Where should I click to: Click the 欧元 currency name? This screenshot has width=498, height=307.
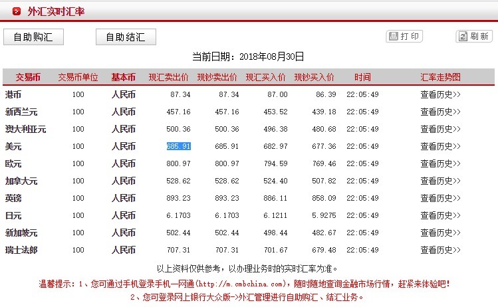[13, 164]
